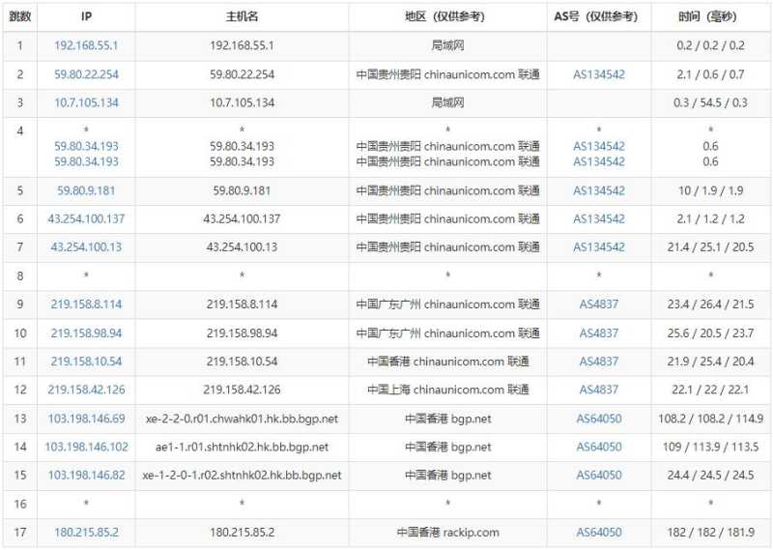The width and height of the screenshot is (773, 550).
Task: Select region cell 中国上海 chinaunicom.com 联通
Action: (447, 390)
